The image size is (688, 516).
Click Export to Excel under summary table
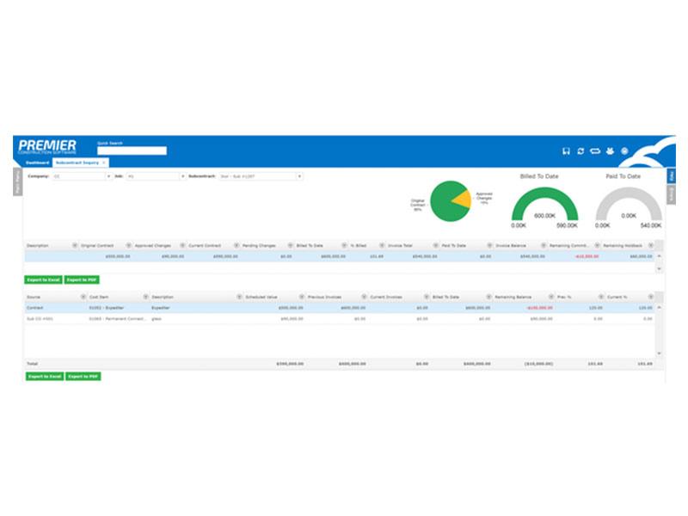pos(44,280)
